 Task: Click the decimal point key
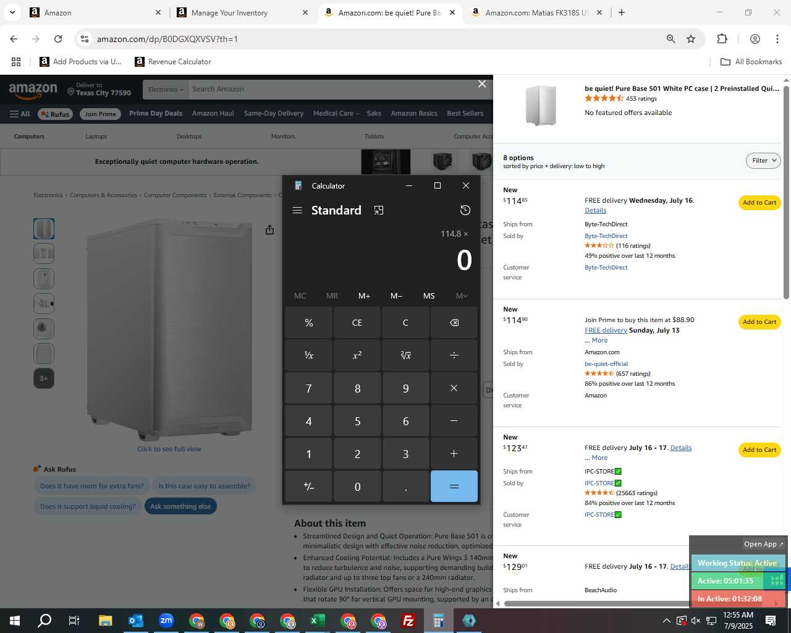click(x=406, y=486)
